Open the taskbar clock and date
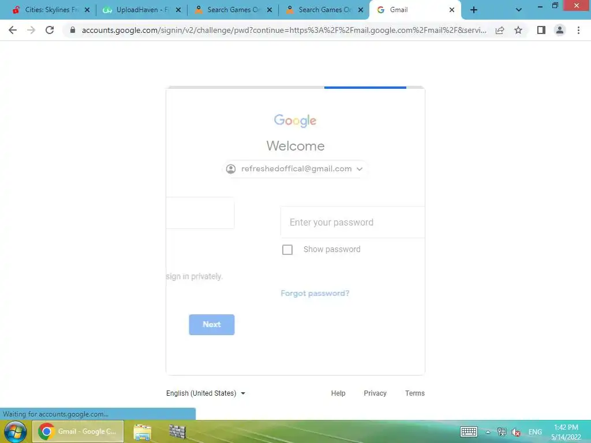This screenshot has width=591, height=443. pos(566,432)
